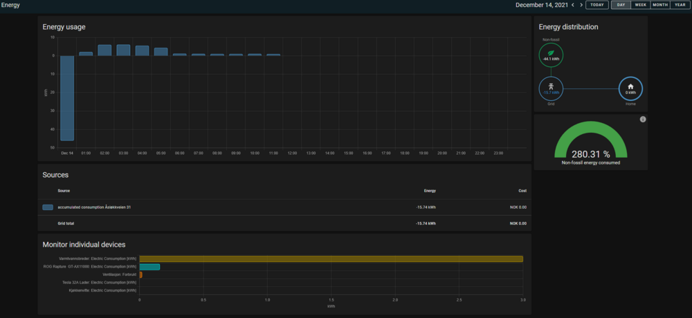Switch to the WEEK view
Viewport: 692px width, 318px height.
(x=641, y=5)
